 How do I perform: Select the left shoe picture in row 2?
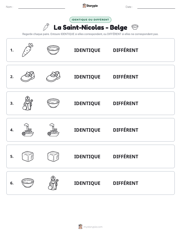28,76
